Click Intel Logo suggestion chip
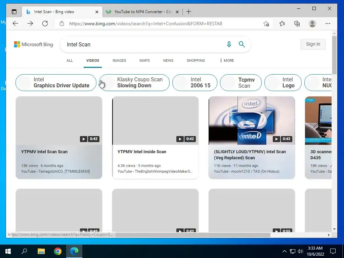Viewport: 344px width, 258px height. 283,83
